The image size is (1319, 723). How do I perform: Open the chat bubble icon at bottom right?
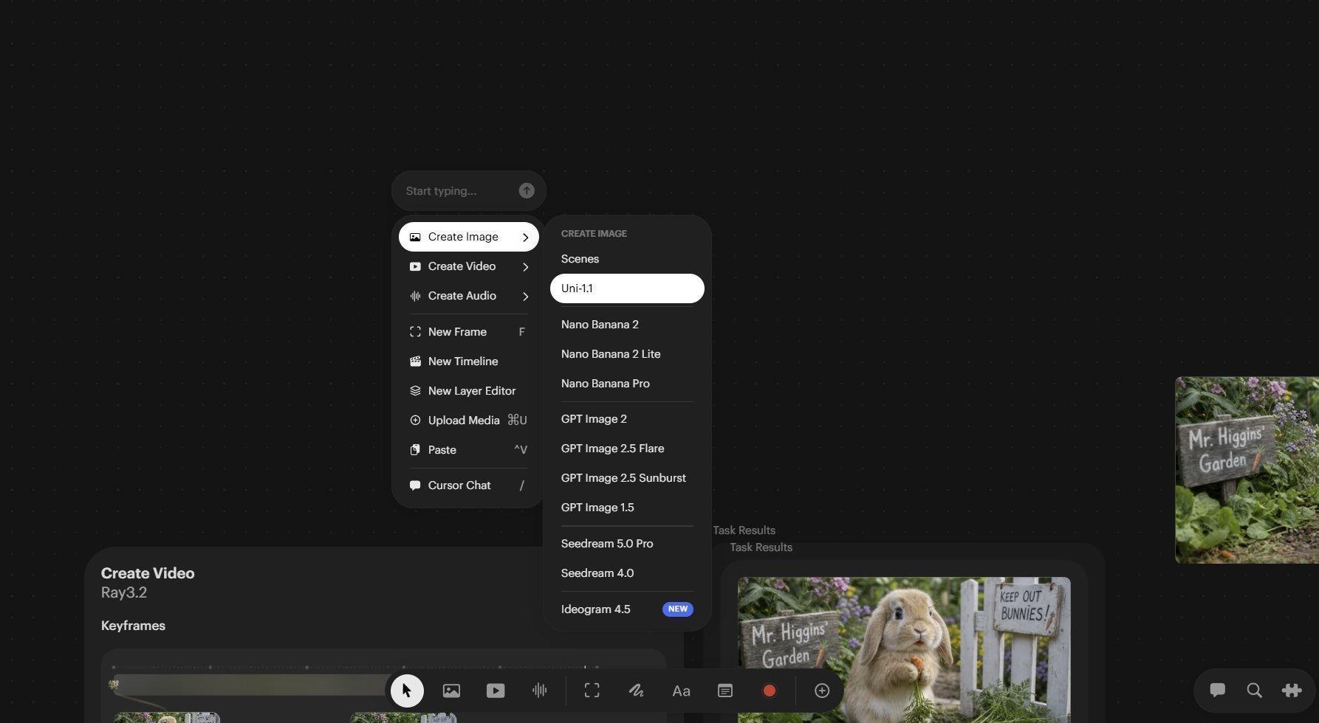pyautogui.click(x=1217, y=691)
